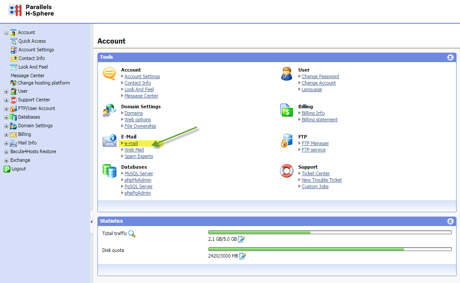Click the Billing sidebar icon
The width and height of the screenshot is (460, 283).
point(13,135)
